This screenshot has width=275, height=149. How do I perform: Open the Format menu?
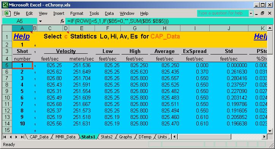click(x=77, y=13)
